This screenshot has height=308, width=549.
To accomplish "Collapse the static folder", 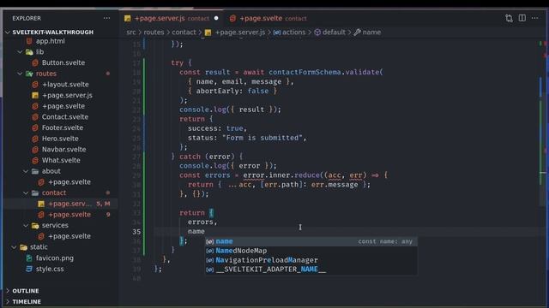I will [x=14, y=247].
